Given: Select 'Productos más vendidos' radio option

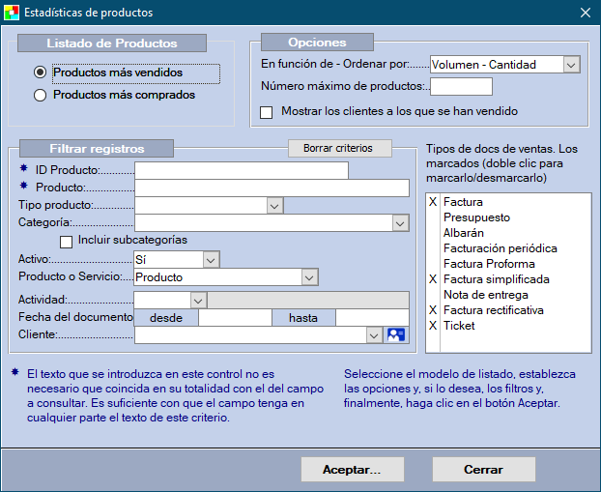Looking at the screenshot, I should point(40,72).
